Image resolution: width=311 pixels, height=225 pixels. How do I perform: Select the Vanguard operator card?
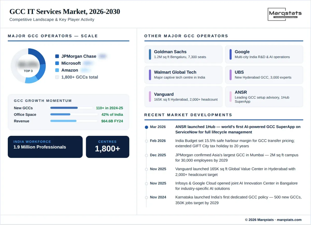click(x=183, y=97)
